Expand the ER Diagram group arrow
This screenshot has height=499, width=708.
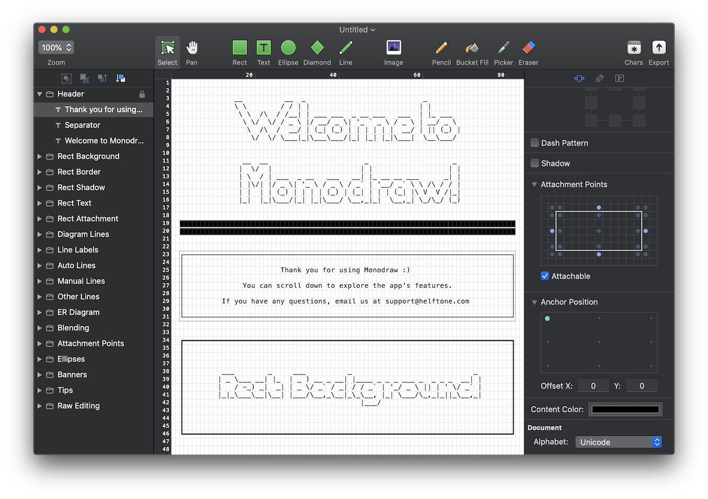(x=40, y=312)
